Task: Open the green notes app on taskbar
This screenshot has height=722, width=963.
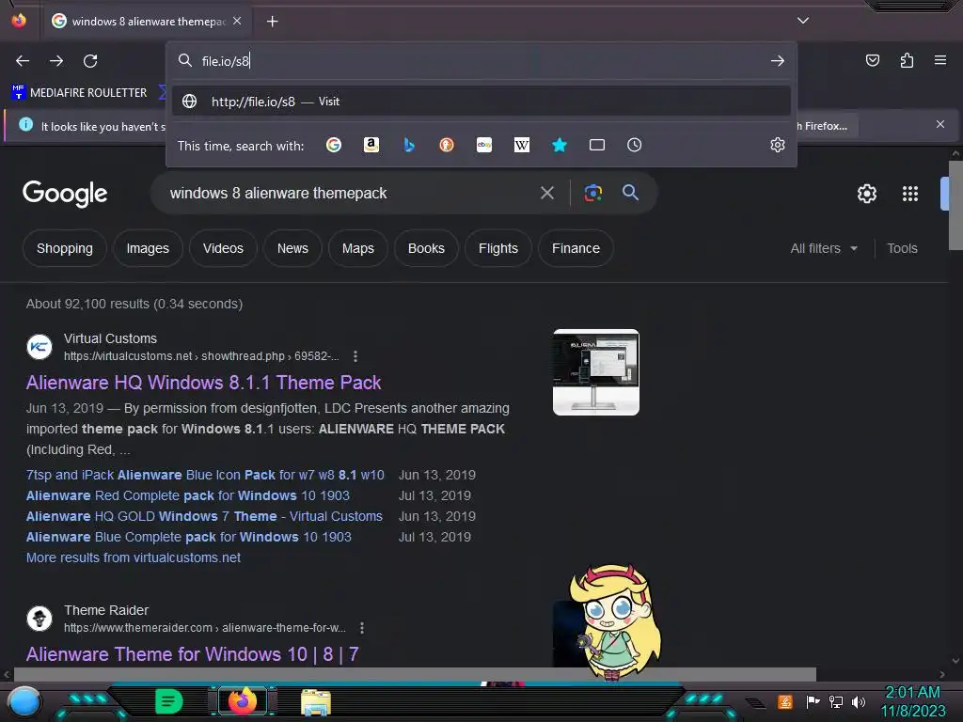Action: click(168, 701)
